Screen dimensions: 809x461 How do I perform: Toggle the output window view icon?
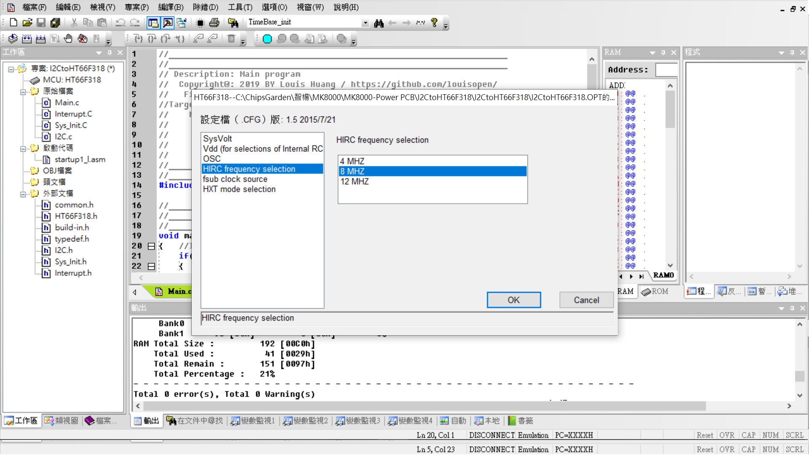coord(168,23)
